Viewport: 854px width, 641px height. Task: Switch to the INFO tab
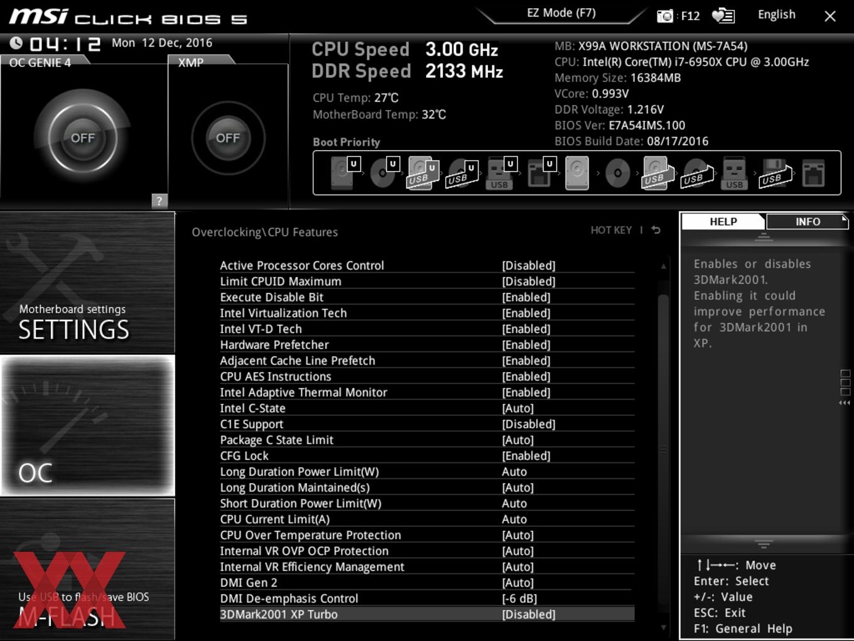coord(808,221)
